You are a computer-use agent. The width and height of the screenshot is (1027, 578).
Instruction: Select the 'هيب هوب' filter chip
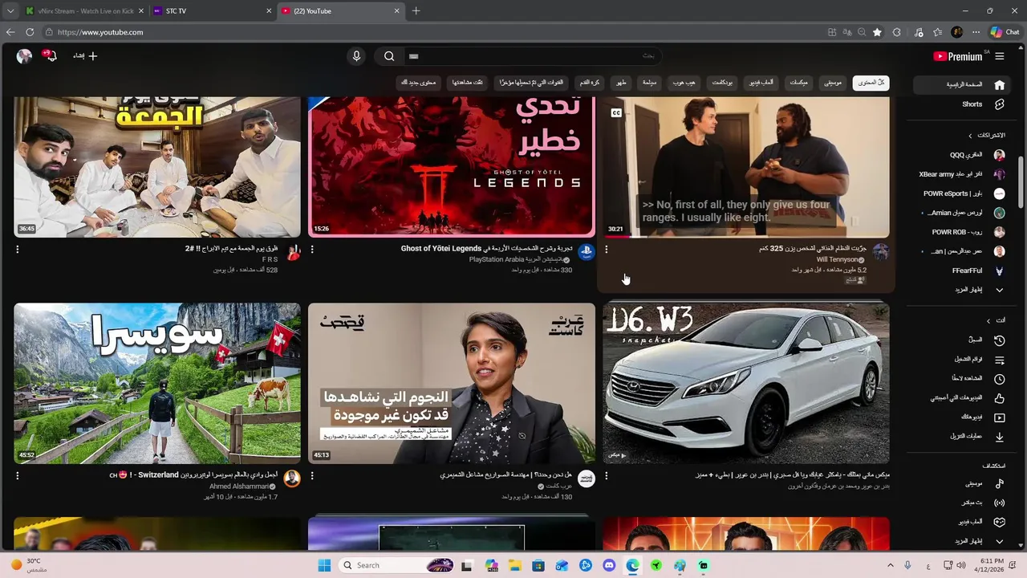[x=684, y=83]
